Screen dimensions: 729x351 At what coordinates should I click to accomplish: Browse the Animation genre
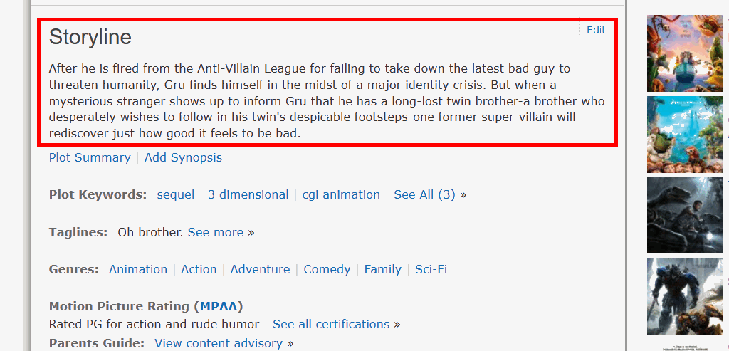pyautogui.click(x=138, y=269)
